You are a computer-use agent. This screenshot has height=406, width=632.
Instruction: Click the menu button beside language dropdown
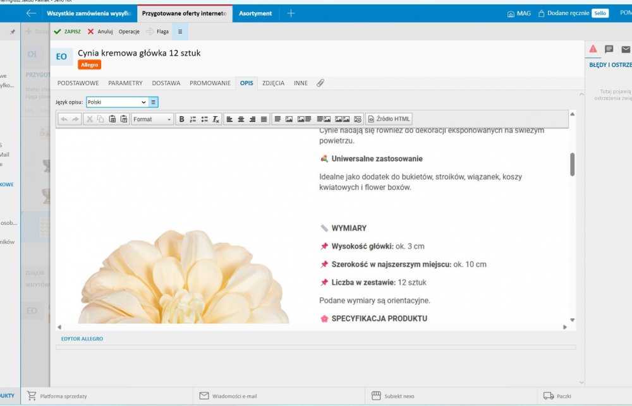click(x=153, y=102)
